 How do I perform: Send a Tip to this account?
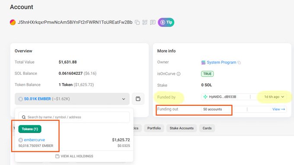pyautogui.click(x=166, y=22)
